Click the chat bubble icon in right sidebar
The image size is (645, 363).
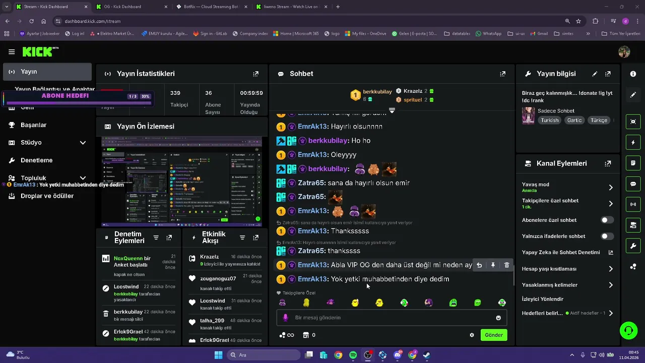[633, 184]
